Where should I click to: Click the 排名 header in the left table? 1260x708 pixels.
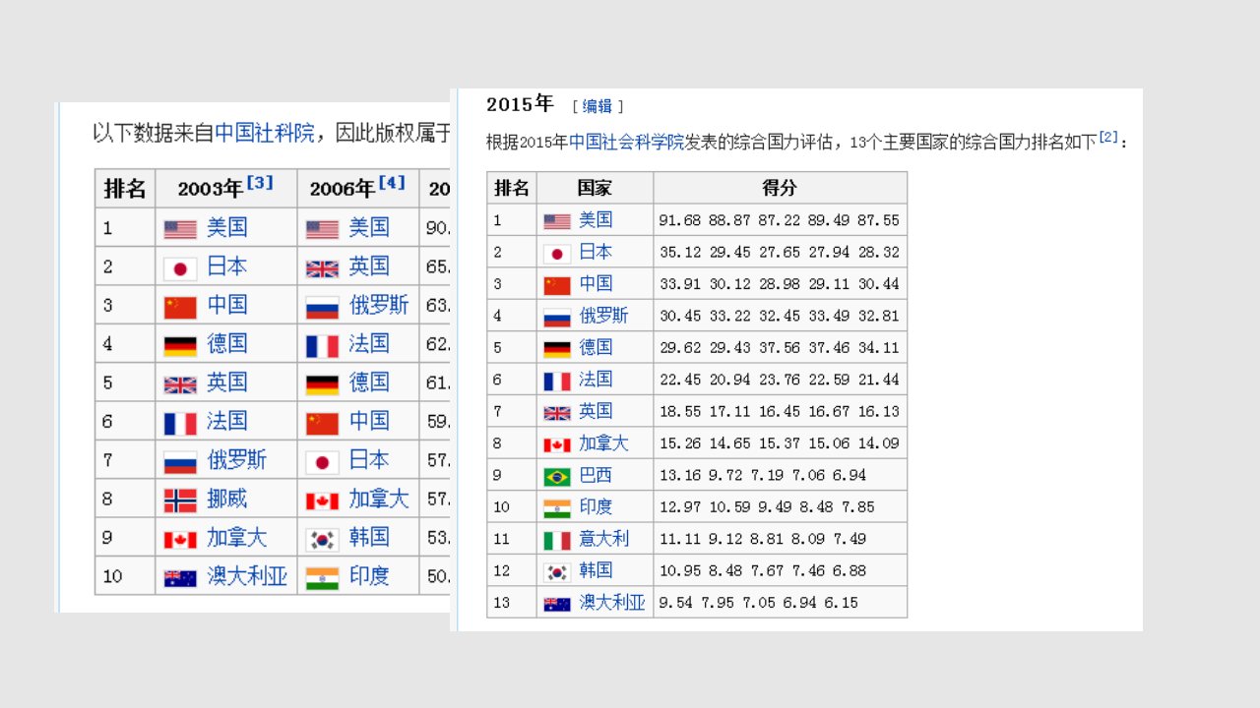pyautogui.click(x=125, y=189)
